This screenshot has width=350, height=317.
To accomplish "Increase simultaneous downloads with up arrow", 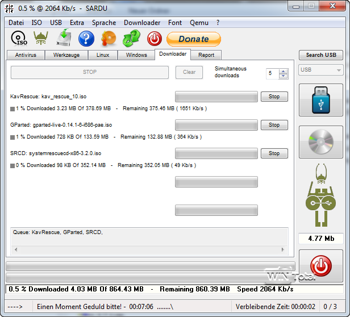I will [x=284, y=71].
